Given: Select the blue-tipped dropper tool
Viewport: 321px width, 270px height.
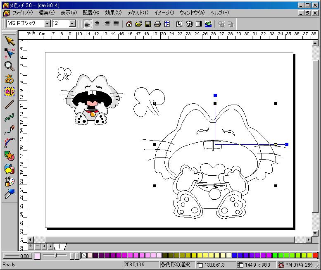Looking at the screenshot, I should click(10, 194).
